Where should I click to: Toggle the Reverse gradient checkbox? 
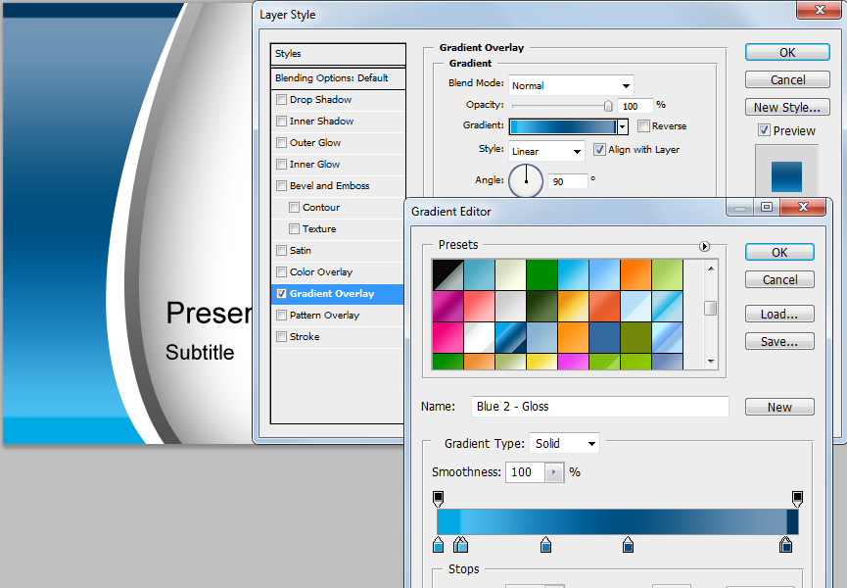coord(642,125)
